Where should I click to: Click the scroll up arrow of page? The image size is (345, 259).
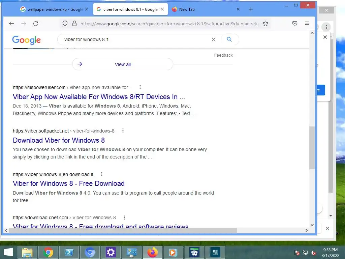[x=312, y=33]
